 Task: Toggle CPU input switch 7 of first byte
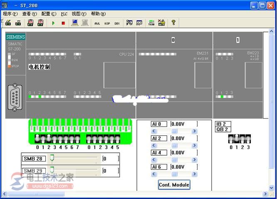point(77,139)
